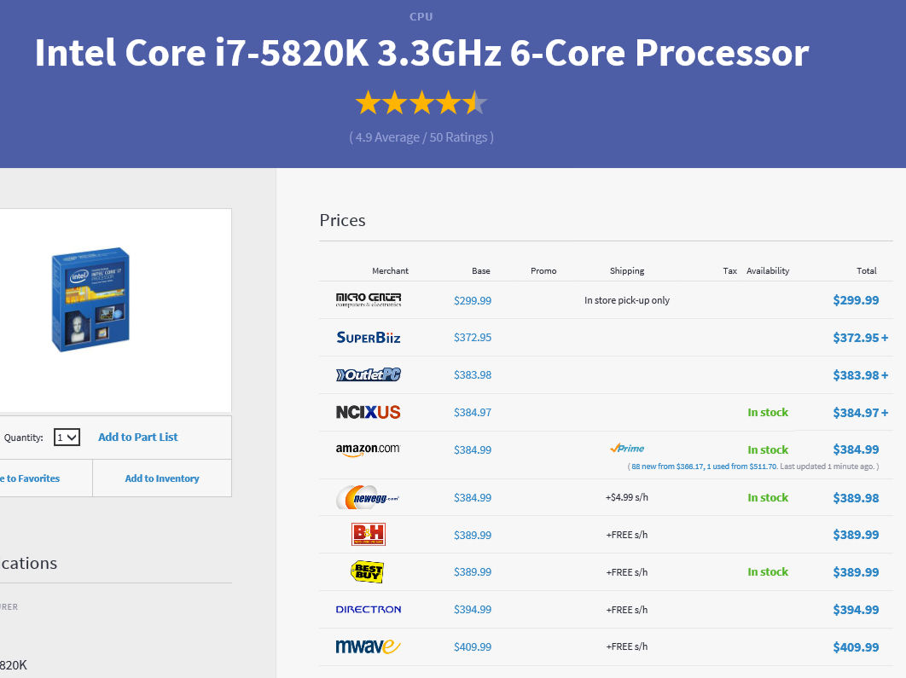Click B&H base price $389.99
Screen dimensions: 906x678
tap(473, 535)
